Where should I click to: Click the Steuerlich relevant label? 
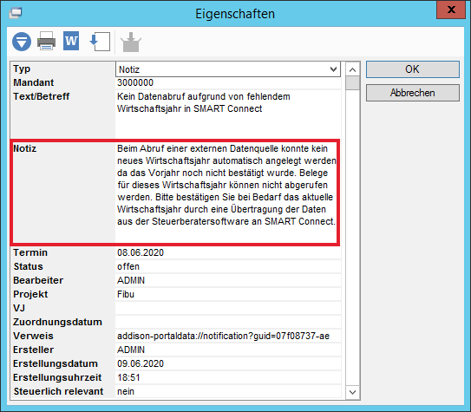58,391
